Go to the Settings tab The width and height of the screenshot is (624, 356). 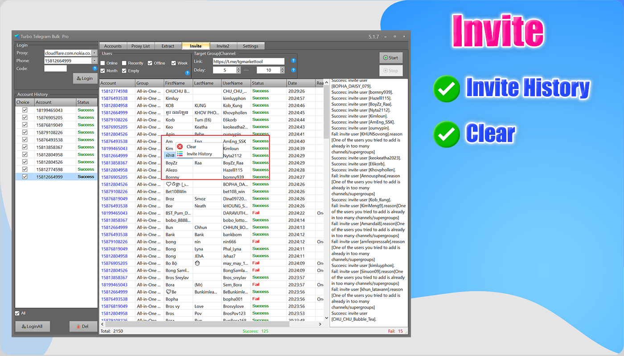pos(250,46)
